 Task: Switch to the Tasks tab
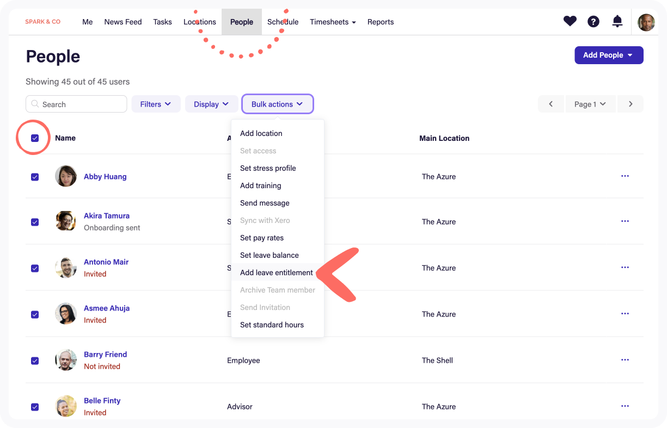(162, 22)
